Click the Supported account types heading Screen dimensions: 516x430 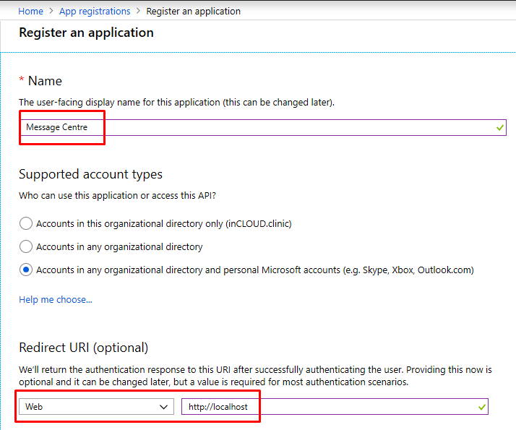90,174
